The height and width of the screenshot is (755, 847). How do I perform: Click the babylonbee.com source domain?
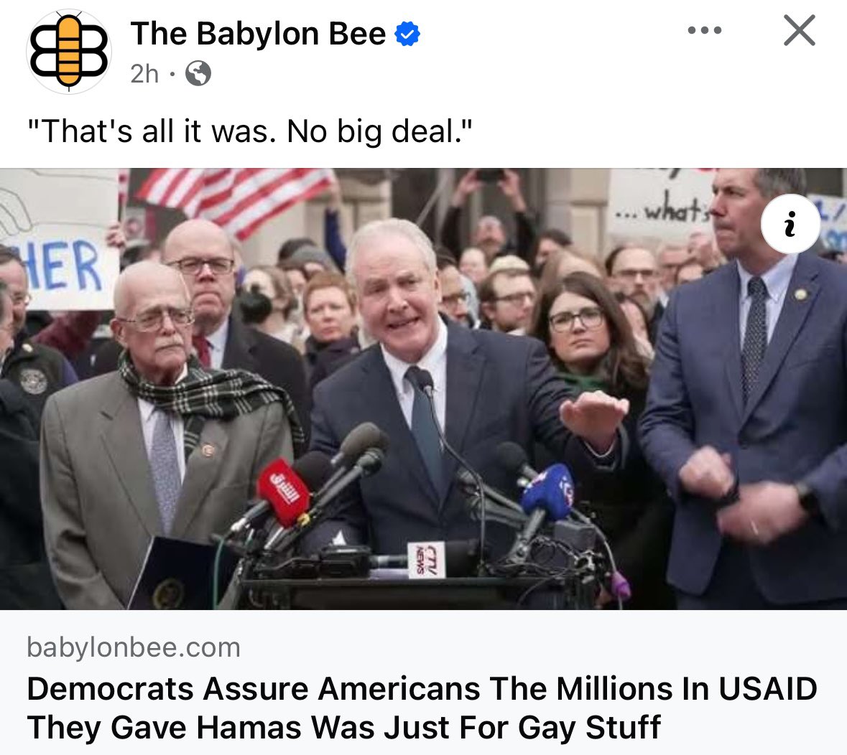(134, 647)
